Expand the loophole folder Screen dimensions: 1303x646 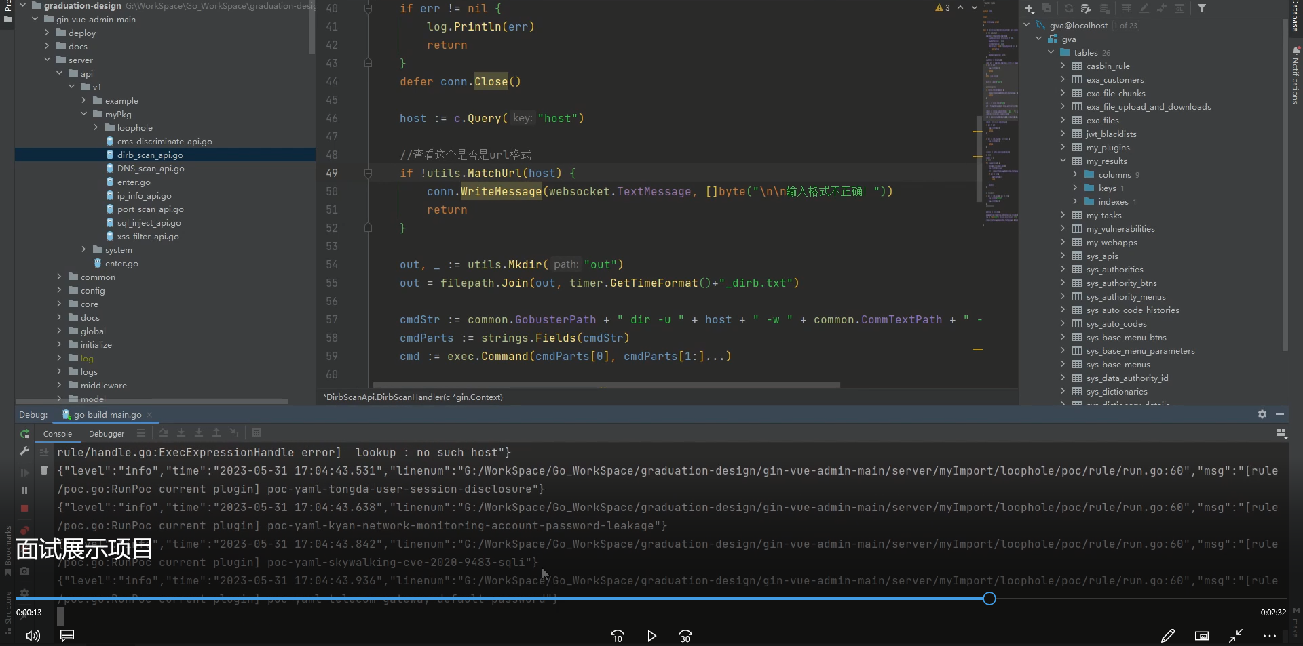[96, 127]
